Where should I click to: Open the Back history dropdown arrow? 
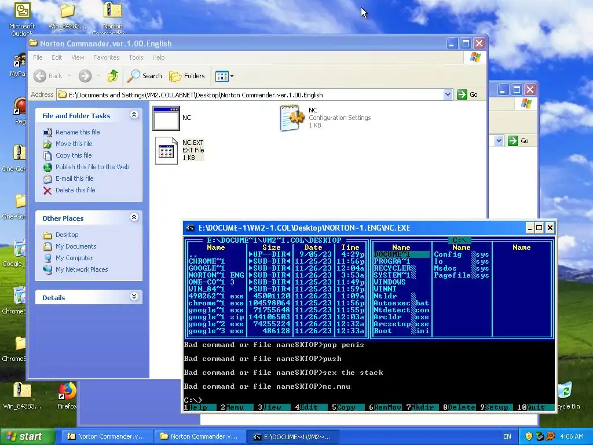[x=69, y=76]
